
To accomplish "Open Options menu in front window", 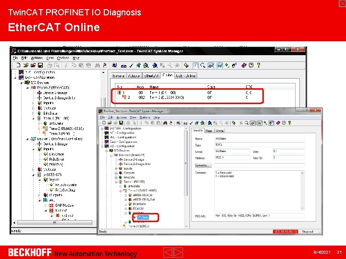I will click(x=145, y=118).
